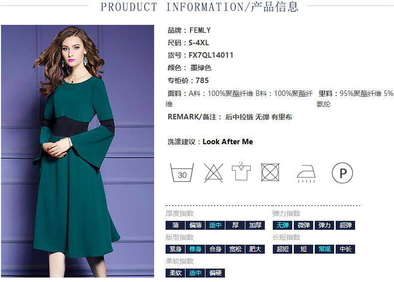Select the 无弹 elasticity tag
394x282 pixels.
282,225
